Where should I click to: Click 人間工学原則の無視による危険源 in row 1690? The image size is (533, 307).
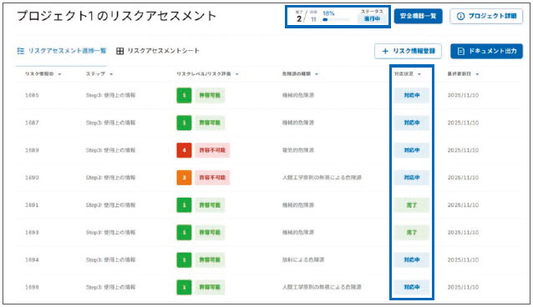(322, 178)
